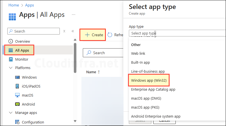Collapse the Platforms section

pos(11,68)
